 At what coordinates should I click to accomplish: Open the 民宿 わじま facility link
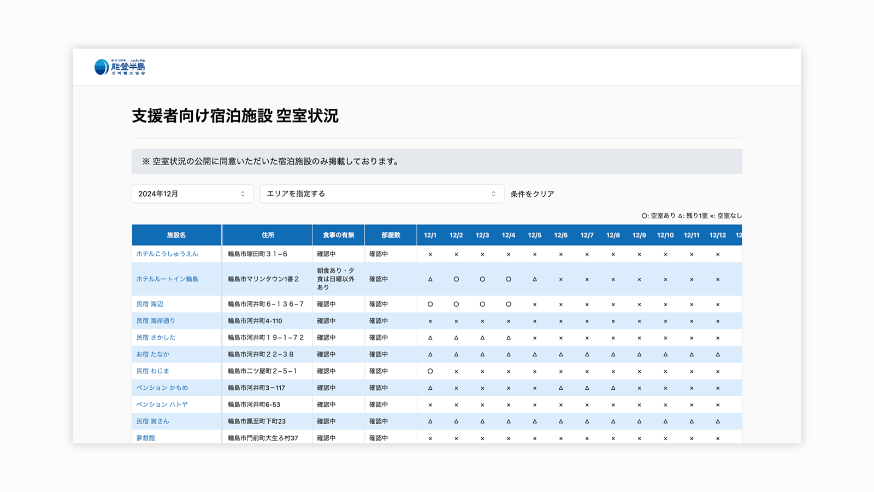(x=153, y=371)
